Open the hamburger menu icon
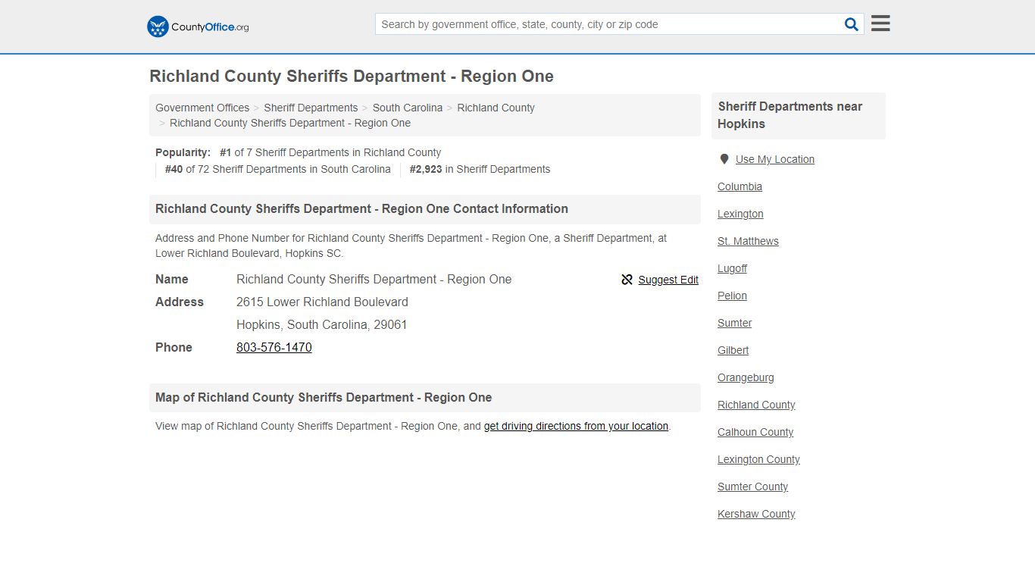Image resolution: width=1035 pixels, height=582 pixels. [x=880, y=23]
